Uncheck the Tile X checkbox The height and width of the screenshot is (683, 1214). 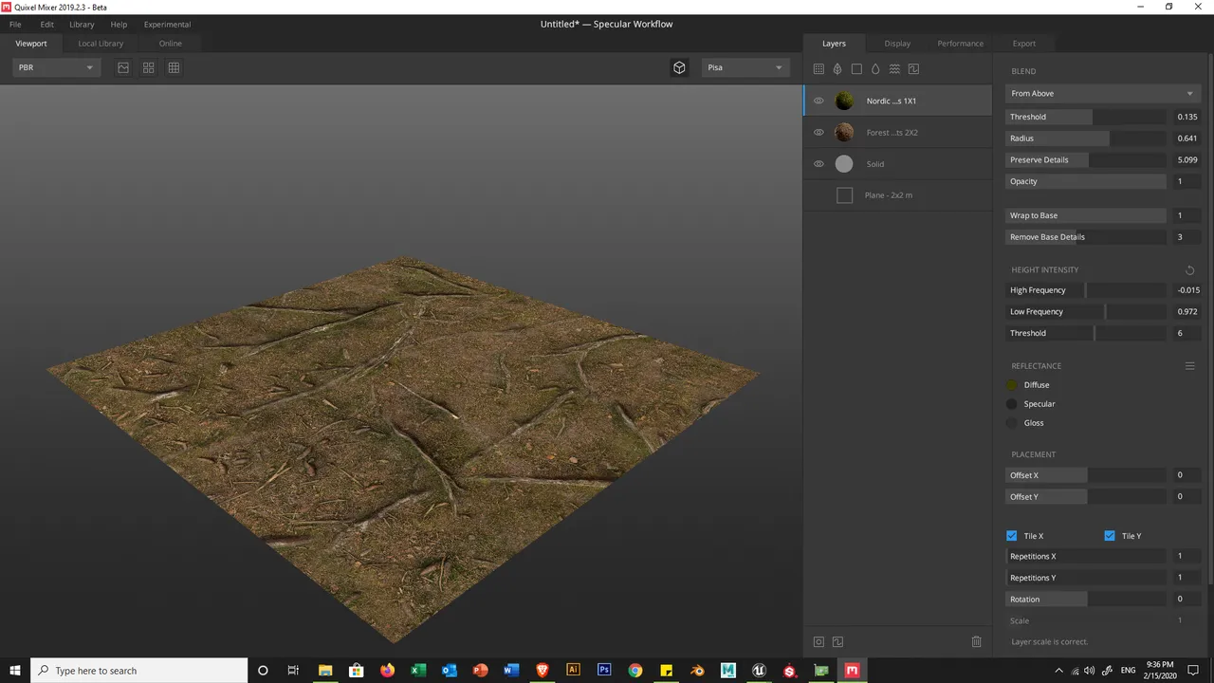point(1012,536)
